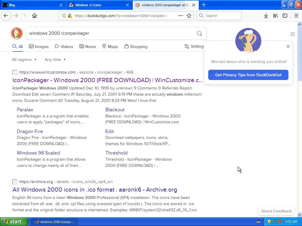Open All Windows 2000 icons Archive.org link
Viewport: 302px width, 226px height.
coord(95,190)
